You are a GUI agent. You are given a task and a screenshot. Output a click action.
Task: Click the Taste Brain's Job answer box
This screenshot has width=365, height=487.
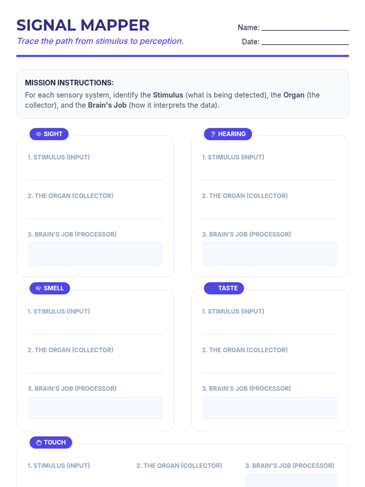(270, 408)
